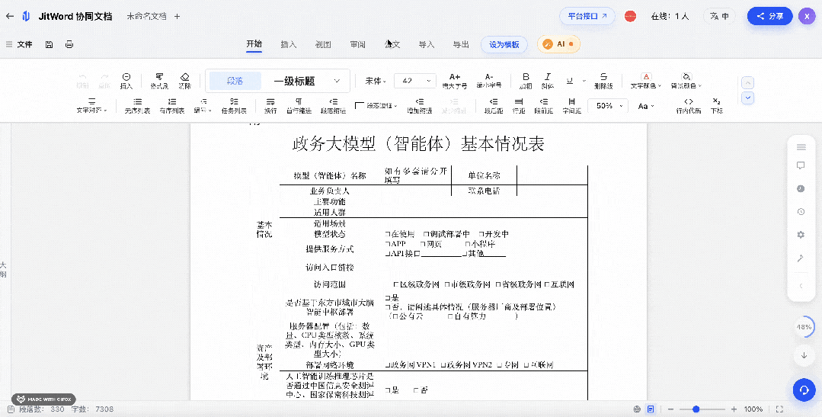This screenshot has height=417, width=822.
Task: Toggle page view icon in status bar
Action: [x=651, y=409]
